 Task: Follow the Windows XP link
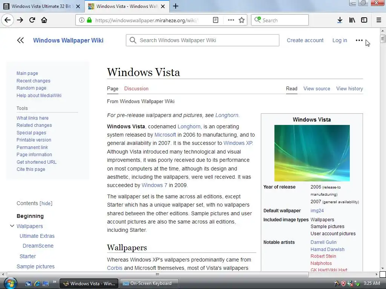[238, 143]
